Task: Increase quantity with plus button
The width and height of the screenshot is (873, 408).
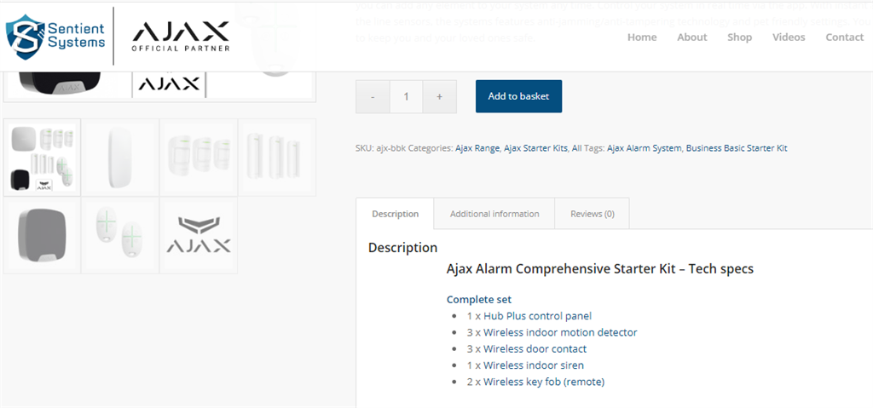Action: coord(439,97)
